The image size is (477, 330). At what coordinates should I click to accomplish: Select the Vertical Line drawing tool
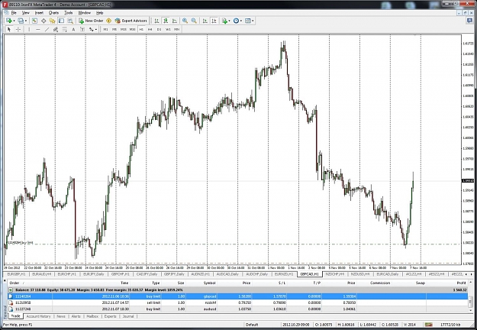tap(29, 29)
